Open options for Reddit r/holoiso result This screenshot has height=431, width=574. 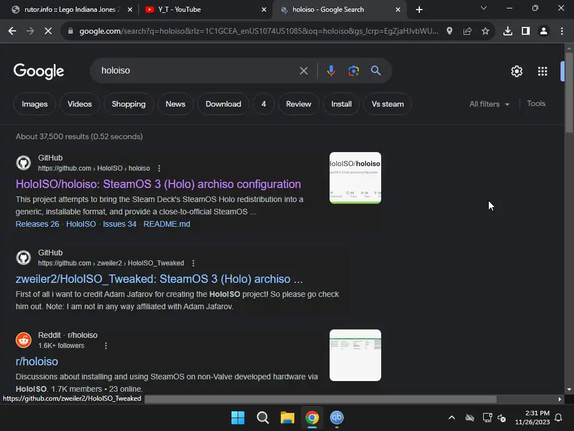(106, 346)
